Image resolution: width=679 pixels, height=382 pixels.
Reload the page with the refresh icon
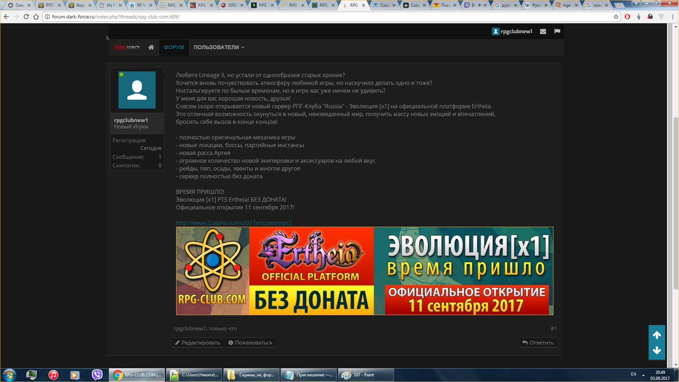(26, 17)
